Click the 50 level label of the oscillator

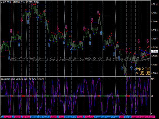tap(152, 96)
